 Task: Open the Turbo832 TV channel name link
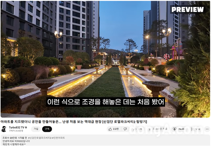(16, 128)
